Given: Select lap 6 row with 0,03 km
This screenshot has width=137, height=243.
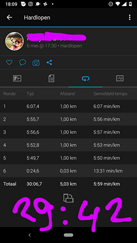Looking at the screenshot, I should point(68,171).
